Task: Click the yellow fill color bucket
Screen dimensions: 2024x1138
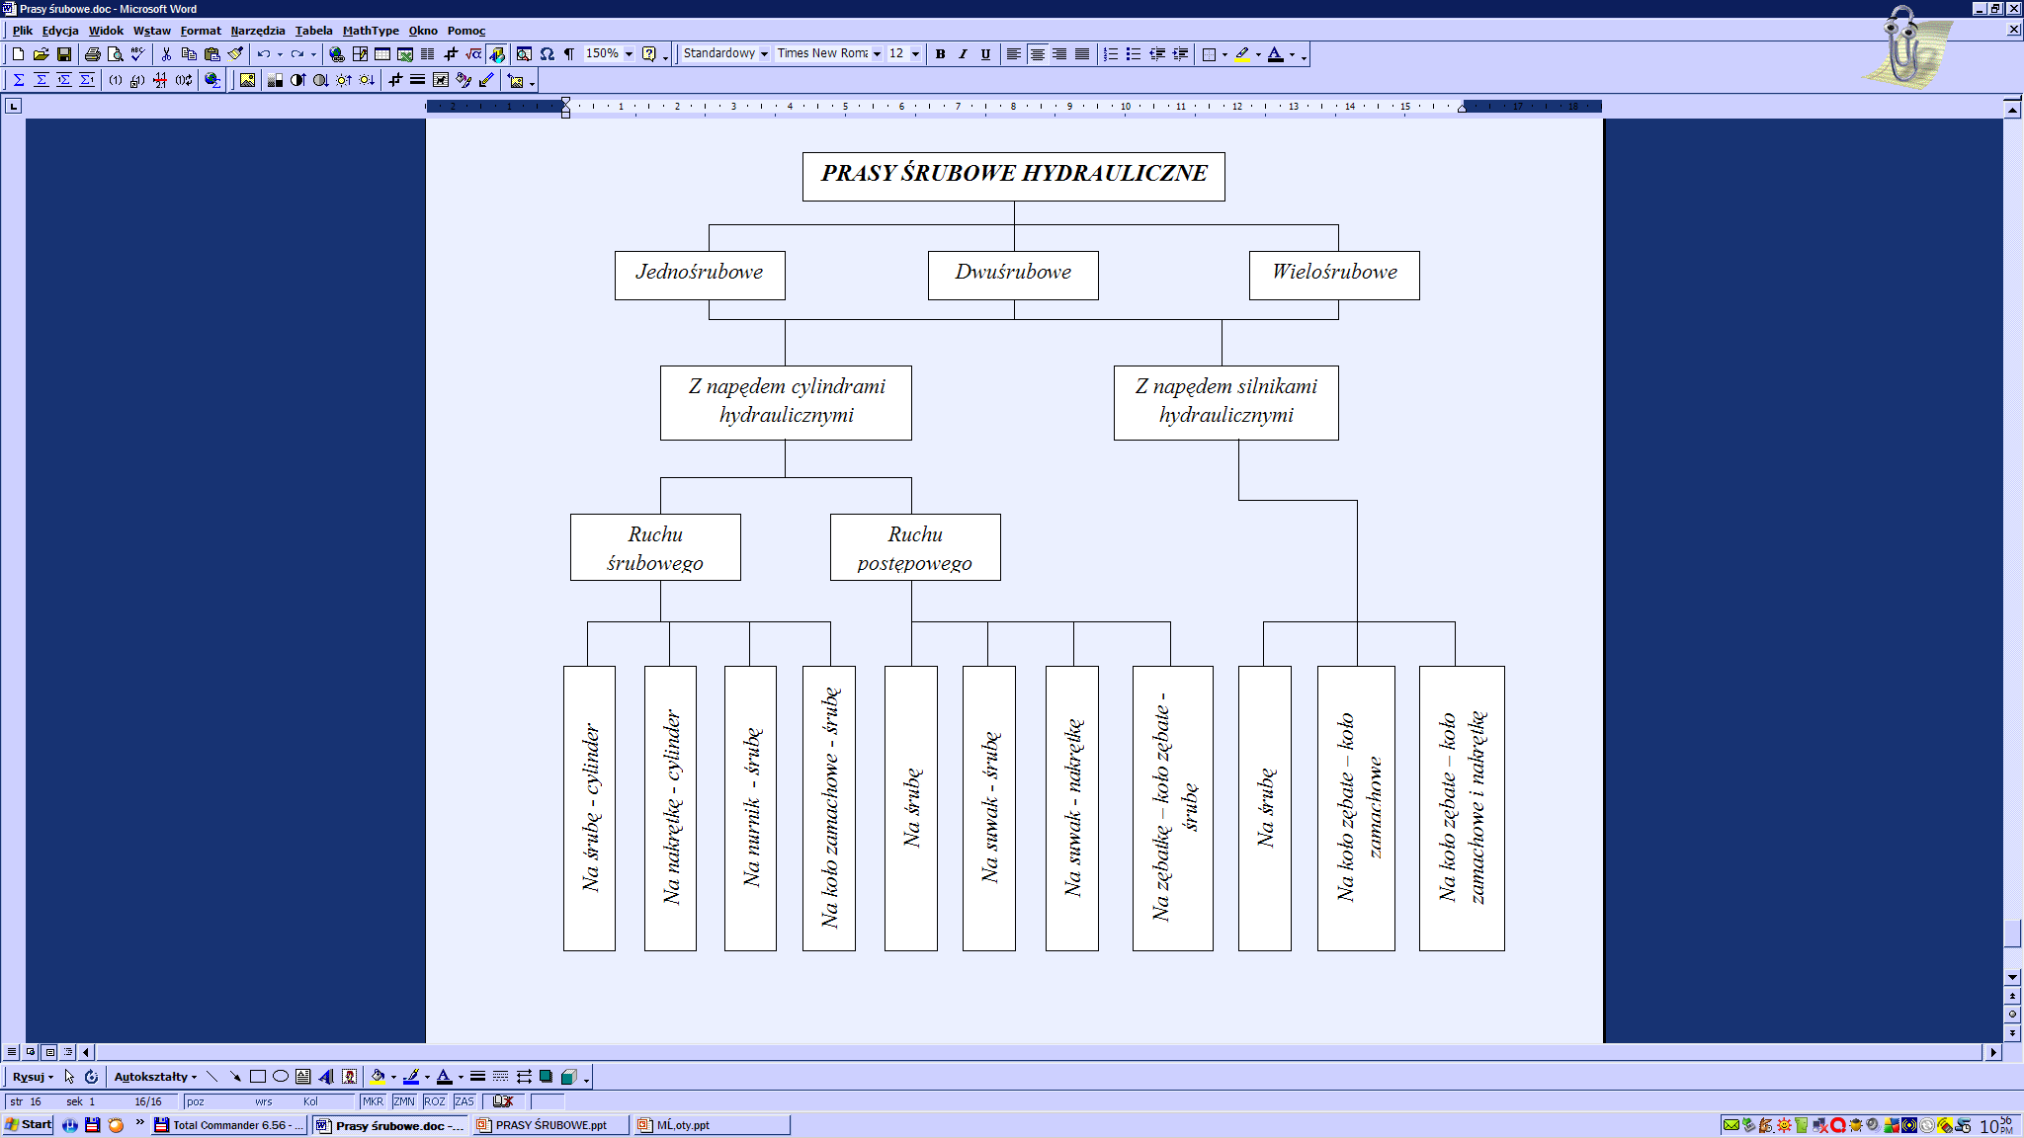Action: [377, 1077]
